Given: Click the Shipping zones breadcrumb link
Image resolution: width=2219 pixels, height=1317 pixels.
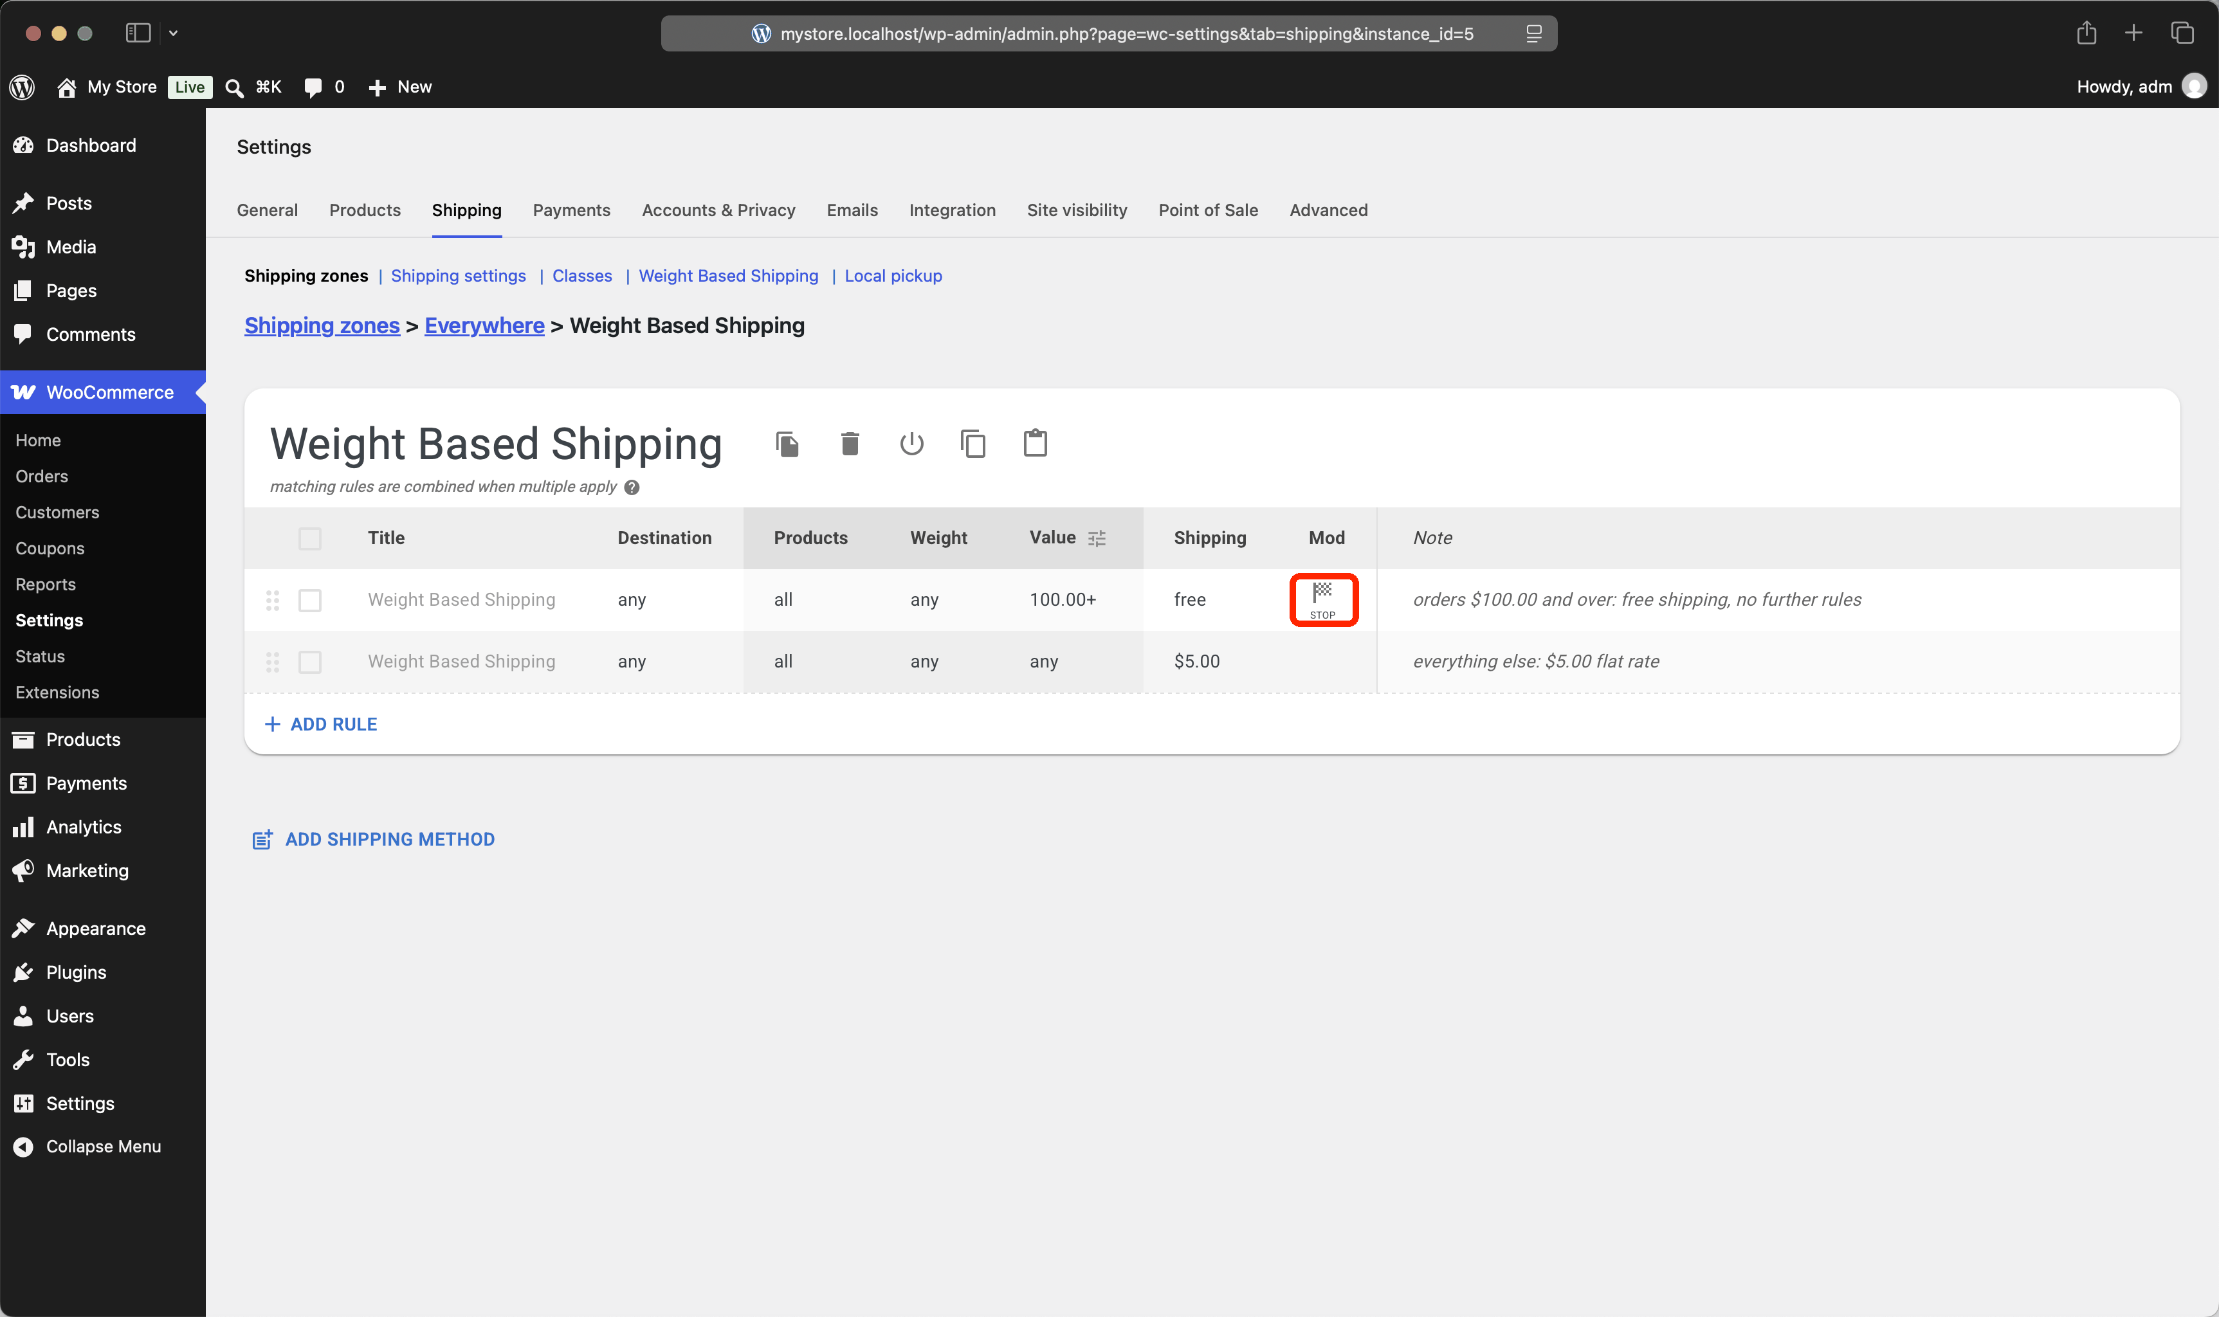Looking at the screenshot, I should [x=322, y=325].
